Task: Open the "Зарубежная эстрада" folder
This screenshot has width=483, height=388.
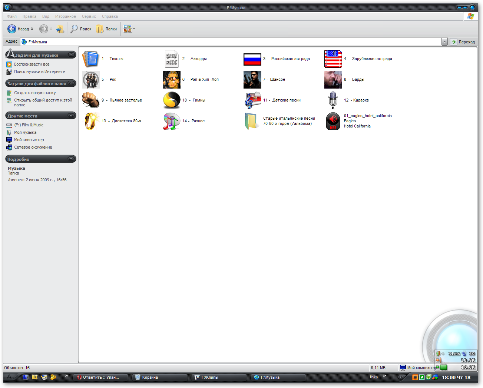Action: (x=333, y=59)
